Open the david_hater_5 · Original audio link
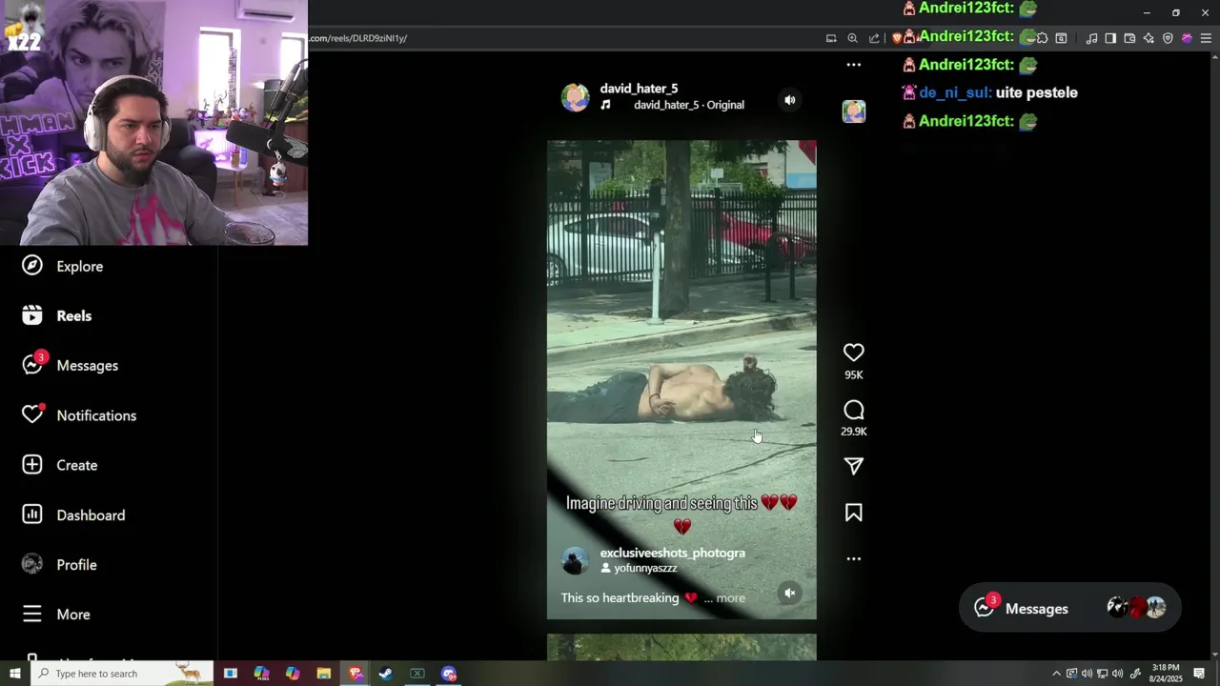 688,105
